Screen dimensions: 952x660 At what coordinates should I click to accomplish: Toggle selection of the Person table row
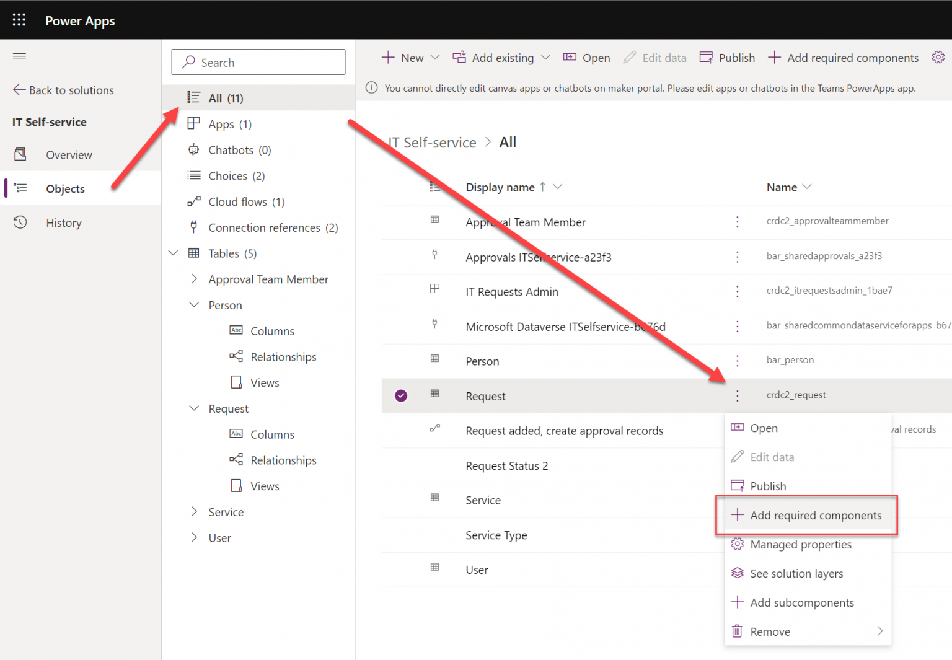(x=401, y=361)
